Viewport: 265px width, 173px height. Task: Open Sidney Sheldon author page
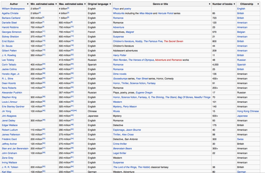coord(10,37)
